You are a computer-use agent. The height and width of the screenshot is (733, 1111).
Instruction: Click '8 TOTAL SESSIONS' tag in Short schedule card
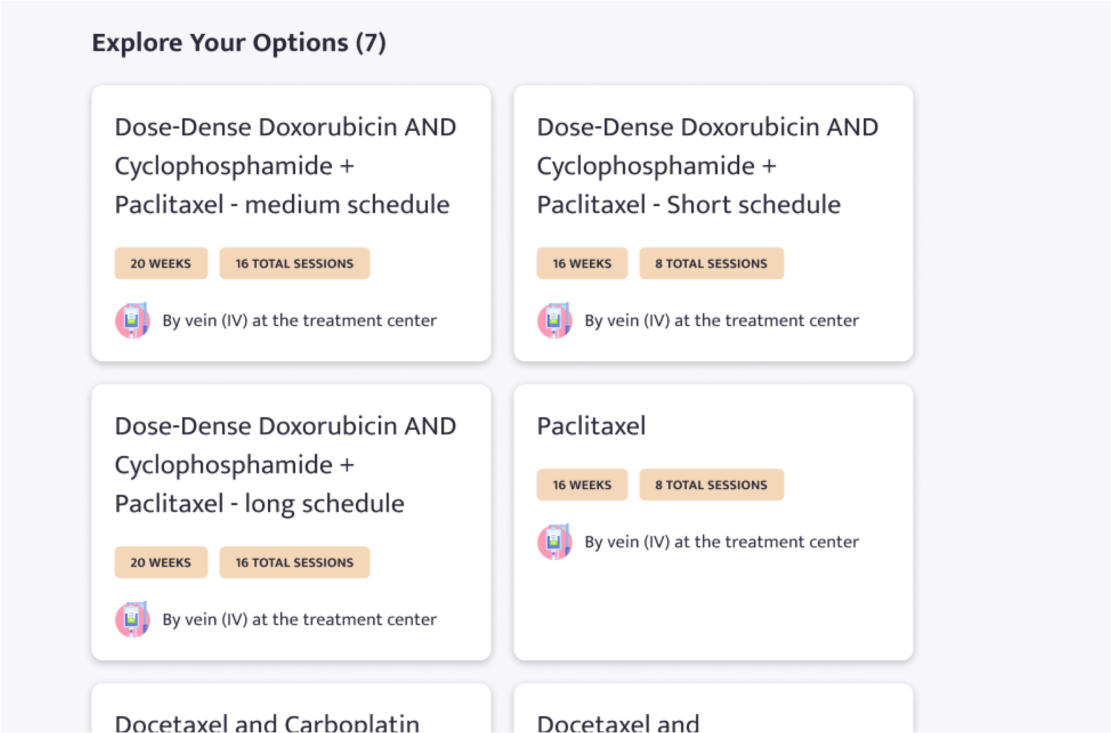pyautogui.click(x=711, y=263)
